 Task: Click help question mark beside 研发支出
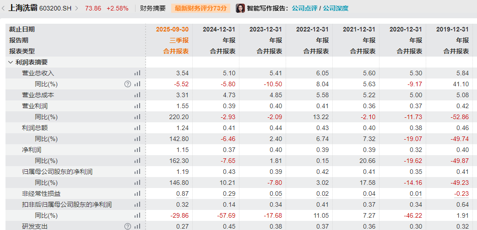pyautogui.click(x=128, y=226)
